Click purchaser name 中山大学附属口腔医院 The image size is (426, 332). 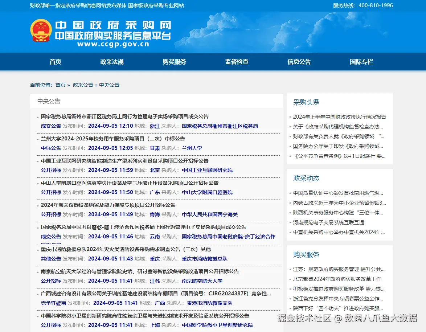[207, 192]
